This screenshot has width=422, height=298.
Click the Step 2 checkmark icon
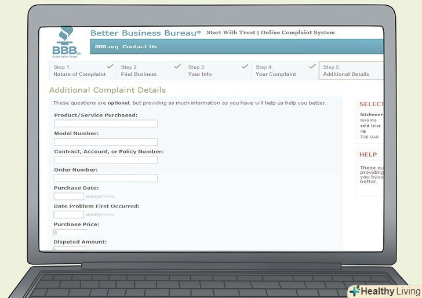pyautogui.click(x=177, y=66)
